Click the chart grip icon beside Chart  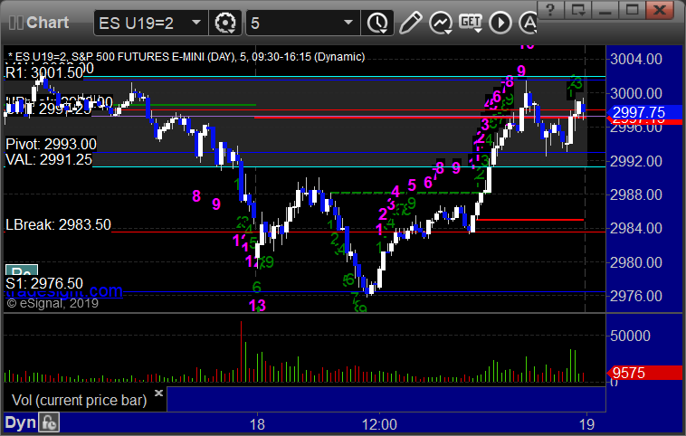(15, 23)
